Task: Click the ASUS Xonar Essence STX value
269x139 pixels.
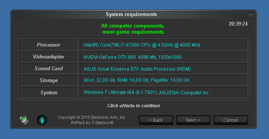Action: 137,69
